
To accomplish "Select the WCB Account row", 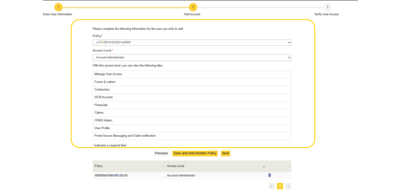I will tap(192, 97).
